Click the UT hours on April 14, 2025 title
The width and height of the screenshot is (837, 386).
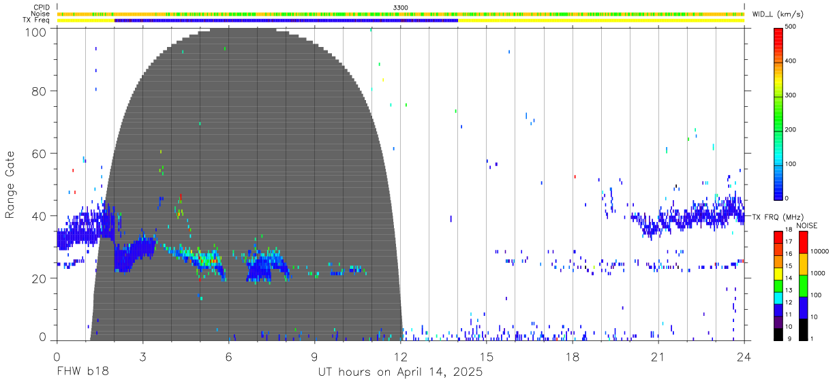point(400,372)
